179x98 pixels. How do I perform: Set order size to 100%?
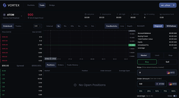coord(173,91)
